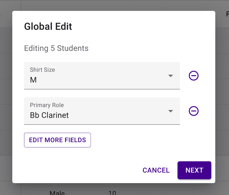This screenshot has width=229, height=195.
Task: Remove the Primary Role field
Action: coord(193,111)
